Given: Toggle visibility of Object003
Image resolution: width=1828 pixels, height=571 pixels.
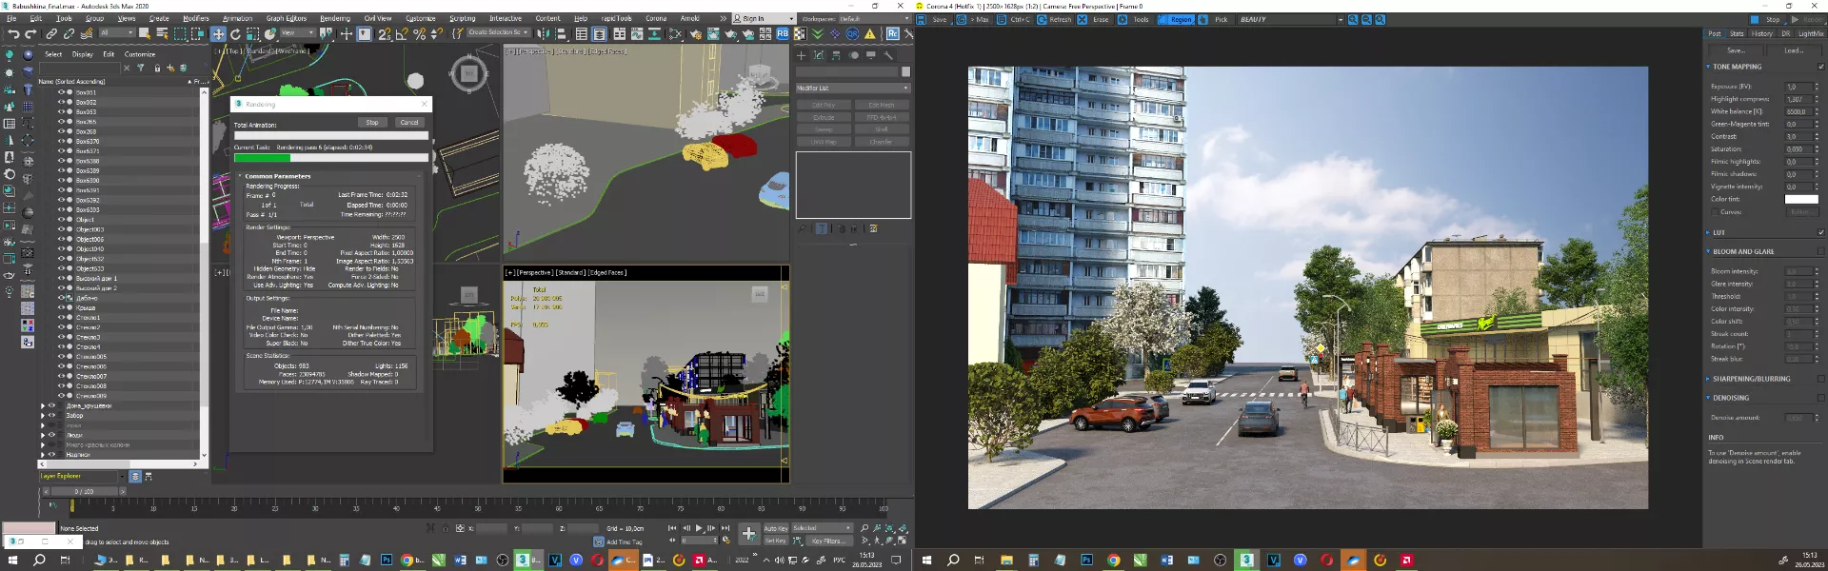Looking at the screenshot, I should (61, 229).
